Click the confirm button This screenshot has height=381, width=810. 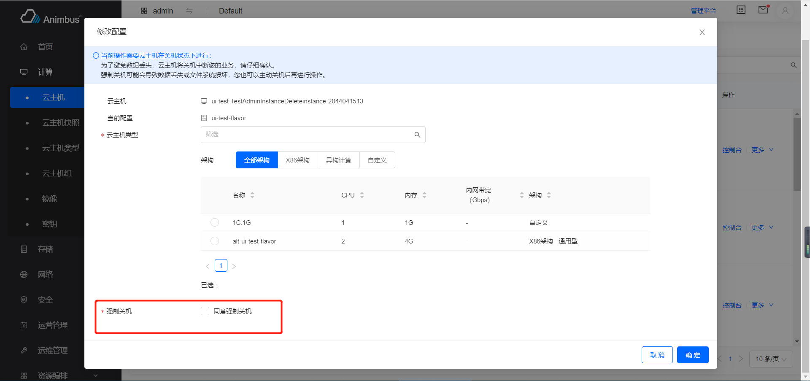pos(692,355)
